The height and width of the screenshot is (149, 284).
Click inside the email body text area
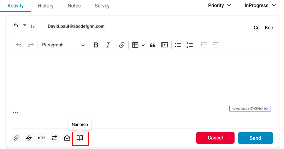click(x=141, y=78)
